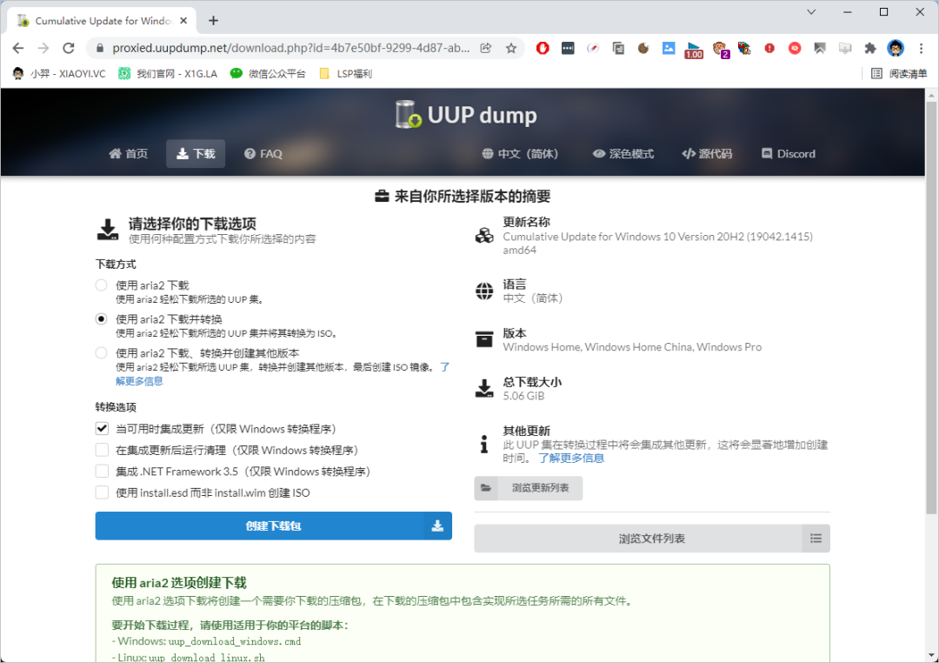
Task: Share this page via the share icon
Action: [486, 48]
